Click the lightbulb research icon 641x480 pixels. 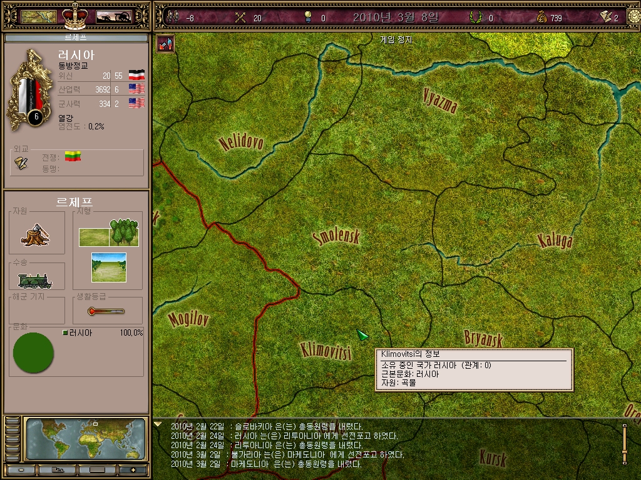point(308,17)
